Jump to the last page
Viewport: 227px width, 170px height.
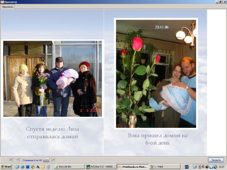coord(53,160)
